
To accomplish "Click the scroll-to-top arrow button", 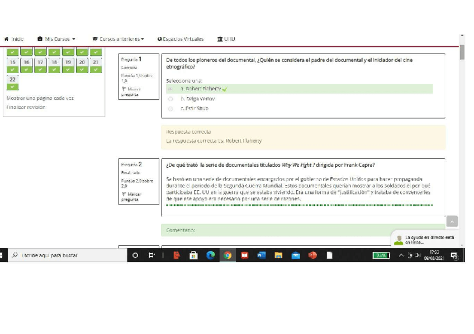I will (x=452, y=221).
